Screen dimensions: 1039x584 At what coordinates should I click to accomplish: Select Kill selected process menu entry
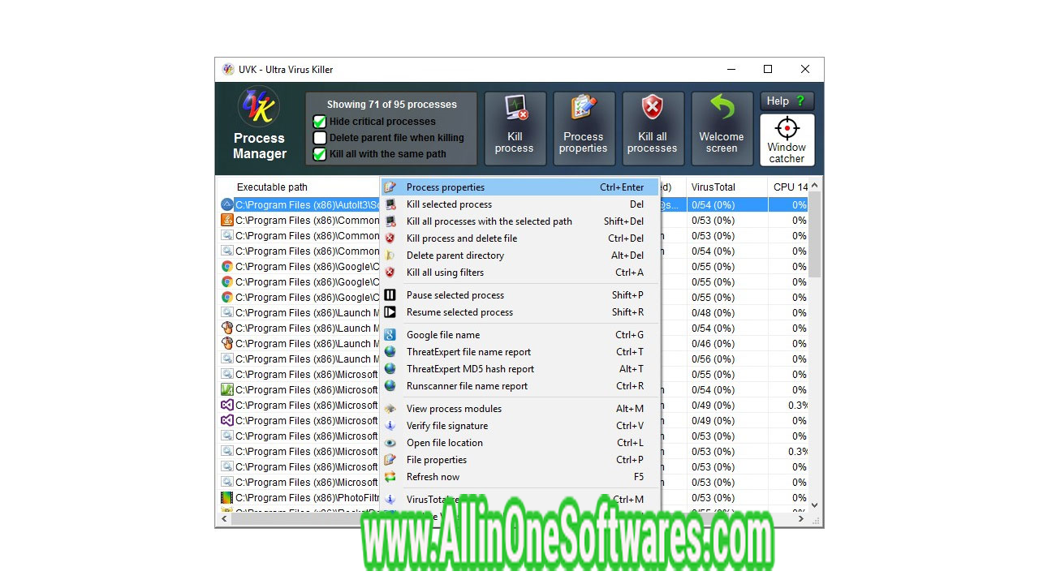(519, 204)
